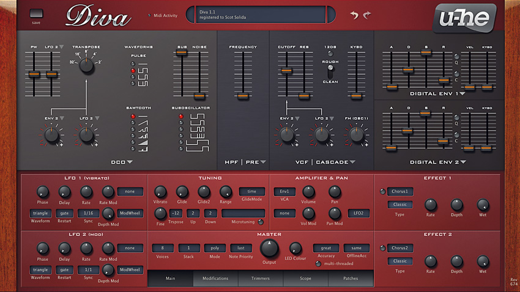This screenshot has height=292, width=520.
Task: Adjust the Sub oscillator level slider
Action: [182, 53]
